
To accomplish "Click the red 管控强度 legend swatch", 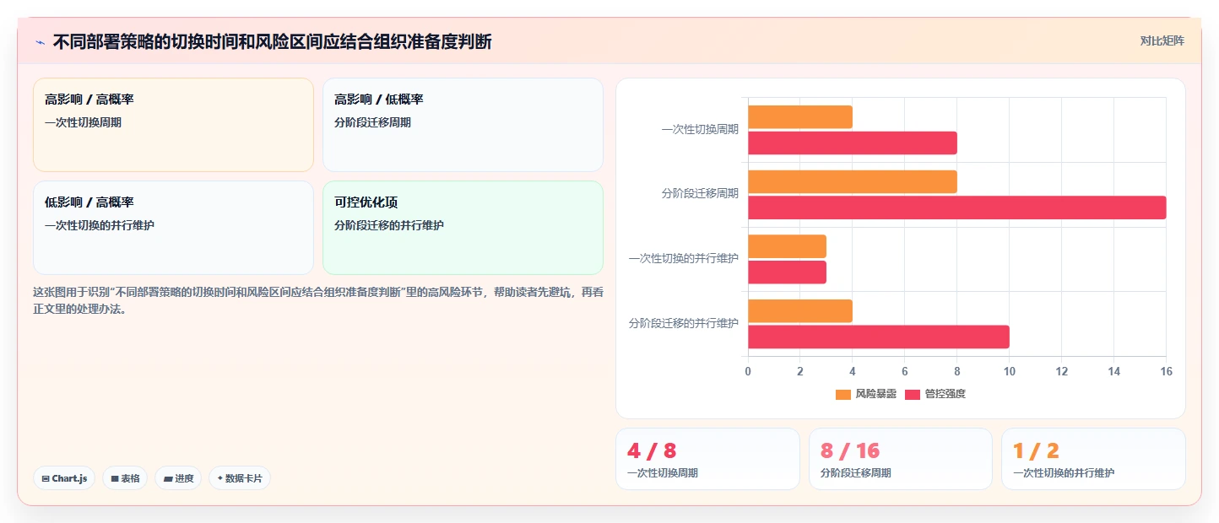I will [x=913, y=395].
